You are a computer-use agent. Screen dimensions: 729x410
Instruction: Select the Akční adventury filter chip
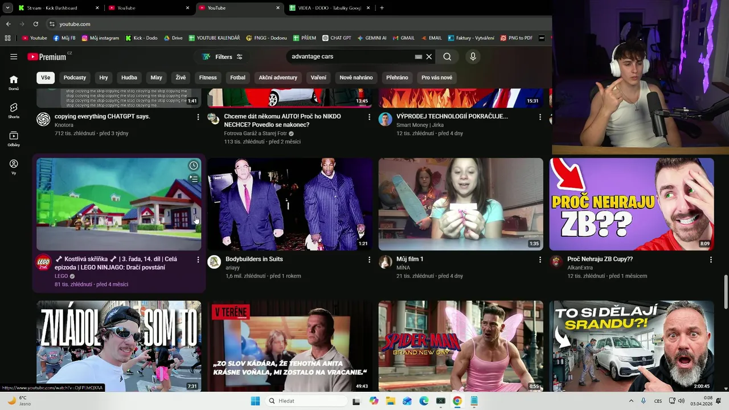pyautogui.click(x=278, y=77)
